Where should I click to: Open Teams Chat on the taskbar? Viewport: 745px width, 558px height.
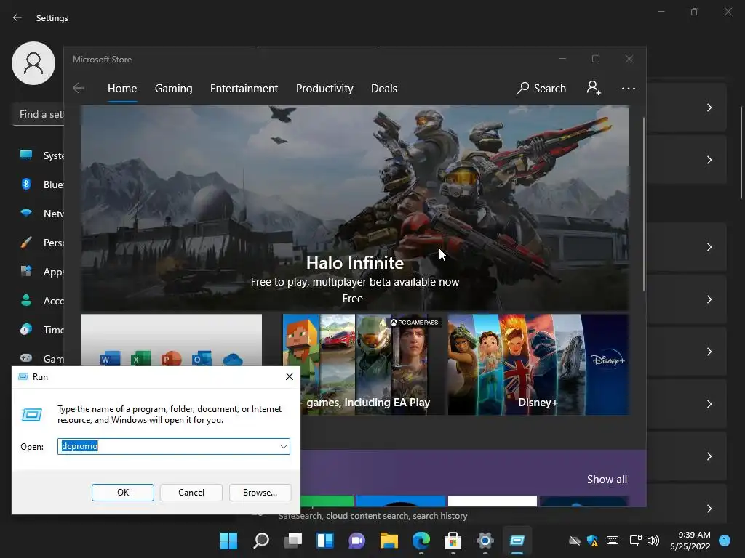[x=356, y=541]
